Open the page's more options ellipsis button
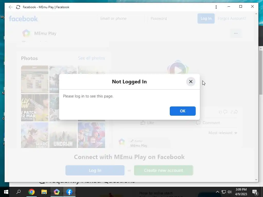Screen dimensions: 263x197 tap(236, 33)
